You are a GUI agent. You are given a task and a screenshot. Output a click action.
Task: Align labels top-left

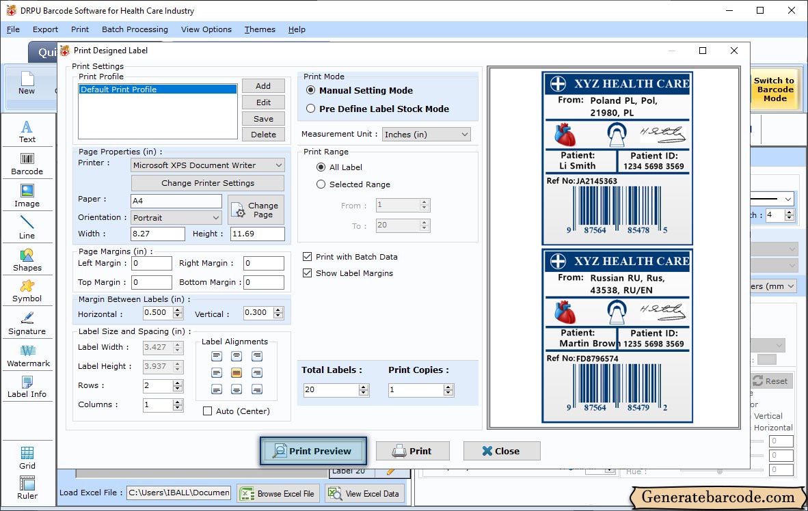pyautogui.click(x=217, y=356)
